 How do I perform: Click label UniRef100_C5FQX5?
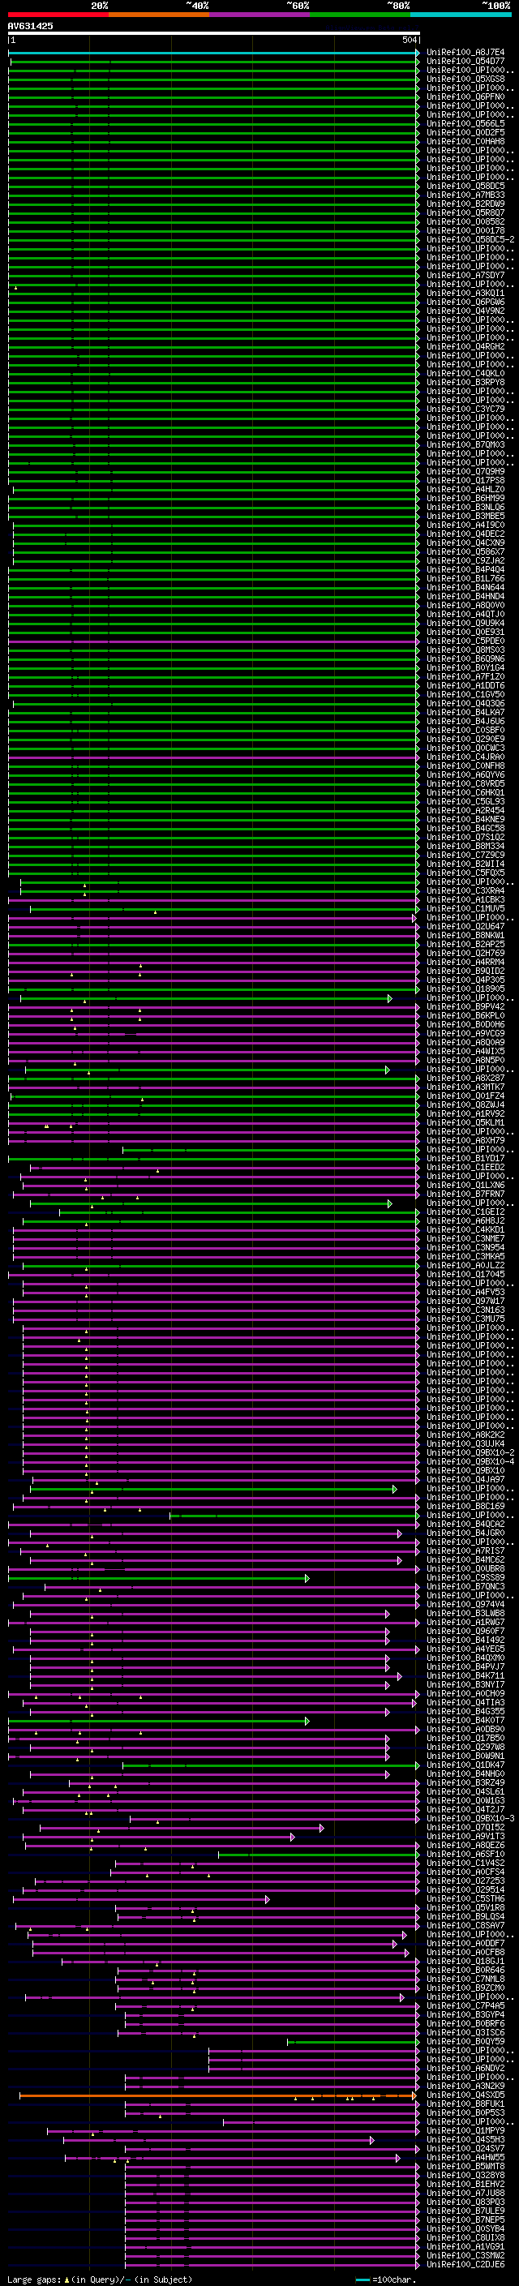click(x=465, y=873)
